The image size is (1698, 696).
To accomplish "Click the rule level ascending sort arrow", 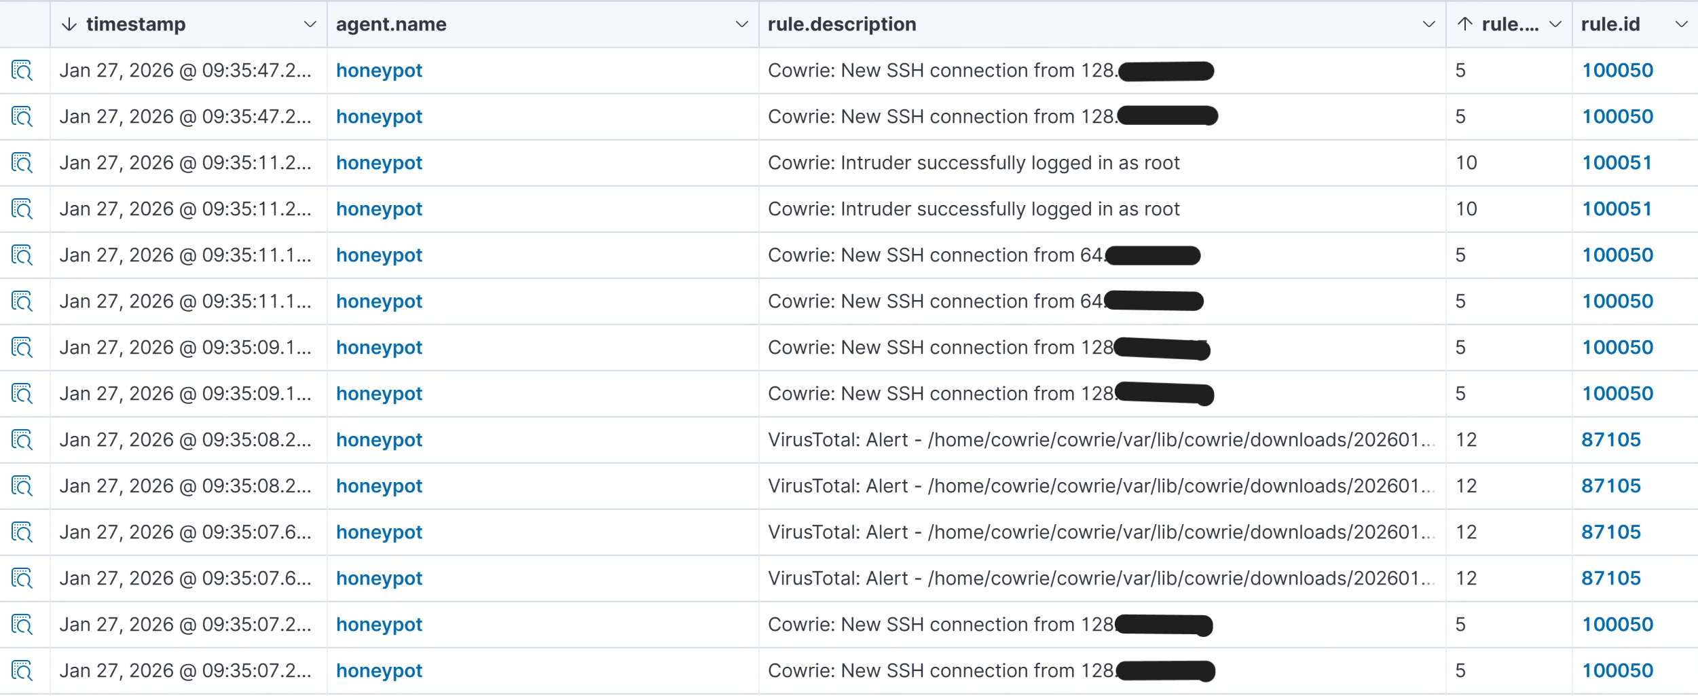I will (x=1465, y=24).
